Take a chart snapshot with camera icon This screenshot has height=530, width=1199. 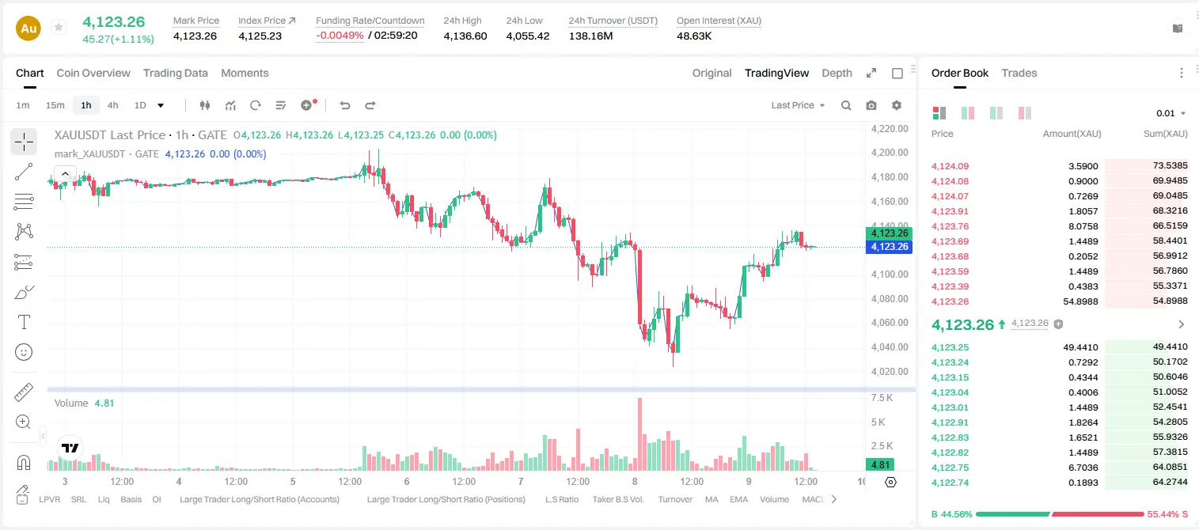871,105
